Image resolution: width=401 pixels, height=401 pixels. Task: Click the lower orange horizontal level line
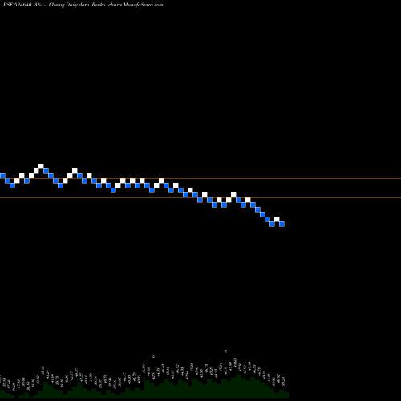200,197
